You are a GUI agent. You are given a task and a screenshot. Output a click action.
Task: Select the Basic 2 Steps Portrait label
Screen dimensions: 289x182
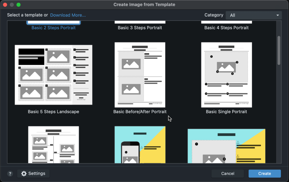(53, 28)
